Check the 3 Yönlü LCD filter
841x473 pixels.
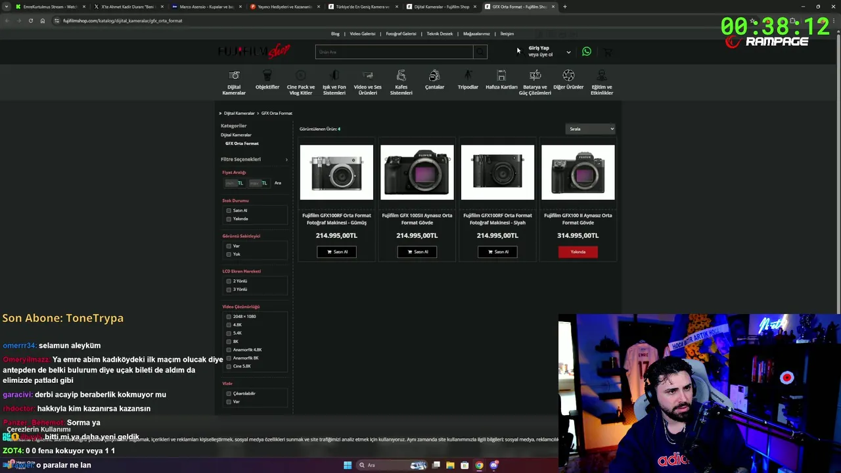[229, 290]
